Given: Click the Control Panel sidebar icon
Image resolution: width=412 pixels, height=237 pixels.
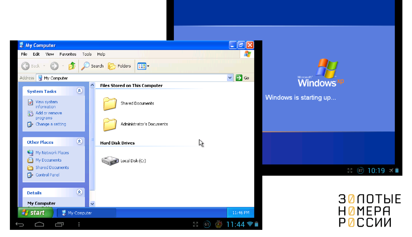Looking at the screenshot, I should click(30, 175).
